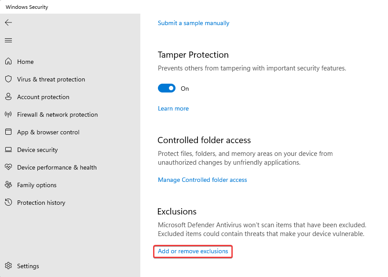Click the Family options people icon

tap(8, 185)
